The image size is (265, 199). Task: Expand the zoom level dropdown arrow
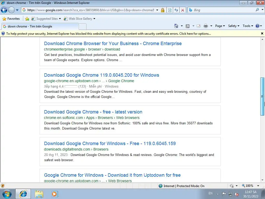coord(258,186)
